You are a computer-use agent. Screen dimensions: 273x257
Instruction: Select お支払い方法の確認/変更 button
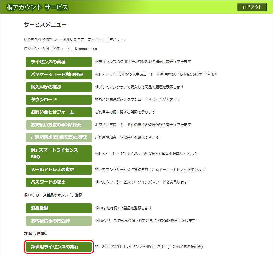(59, 125)
